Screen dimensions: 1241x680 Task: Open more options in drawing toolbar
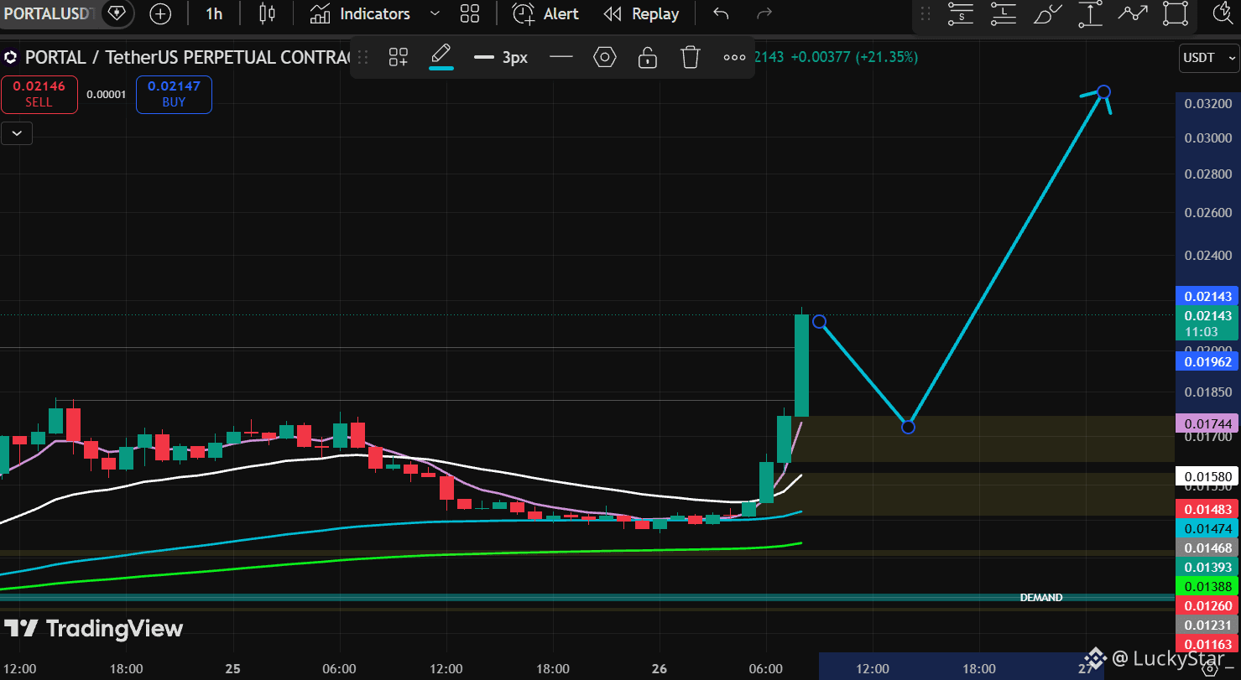click(x=734, y=57)
